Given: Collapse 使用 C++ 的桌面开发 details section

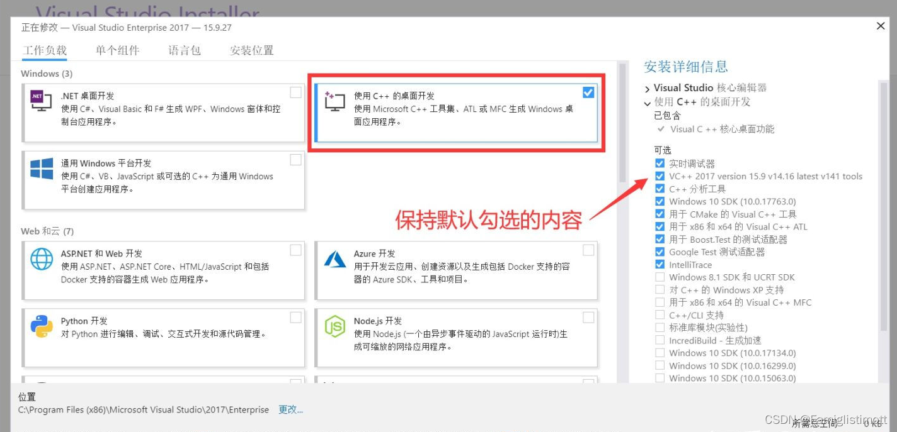Looking at the screenshot, I should [x=648, y=102].
